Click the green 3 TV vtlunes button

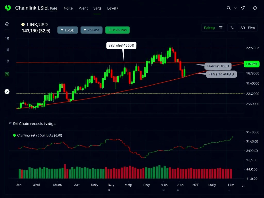click(117, 30)
